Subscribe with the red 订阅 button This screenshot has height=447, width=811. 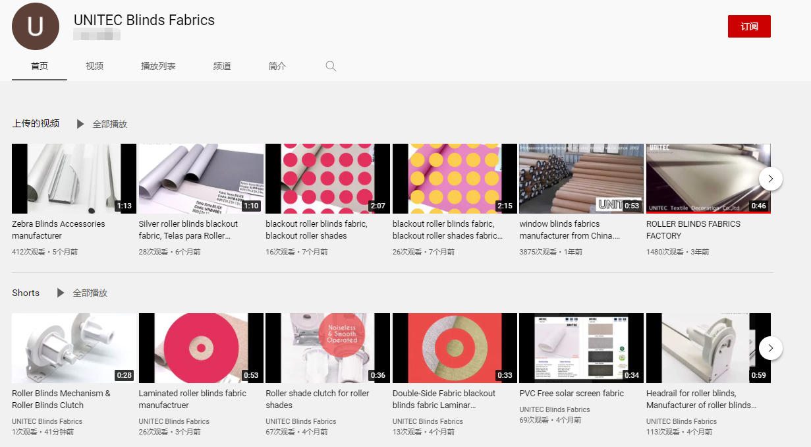tap(748, 26)
